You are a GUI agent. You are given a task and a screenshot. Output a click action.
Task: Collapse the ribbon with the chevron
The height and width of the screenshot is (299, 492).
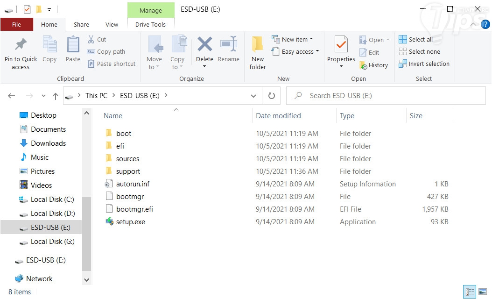[473, 24]
